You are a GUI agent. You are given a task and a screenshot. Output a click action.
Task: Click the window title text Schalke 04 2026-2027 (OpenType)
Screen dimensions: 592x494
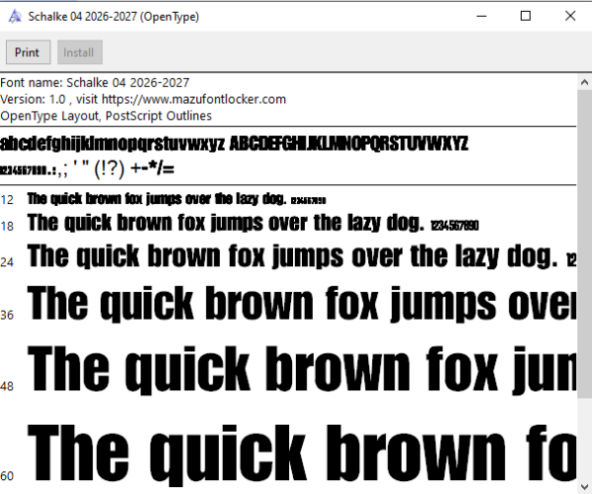tap(113, 17)
